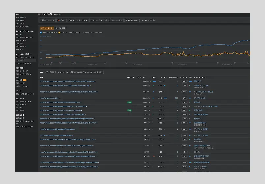Open URL caret menu for 06kensanhoukoku.pdf

[x=90, y=86]
